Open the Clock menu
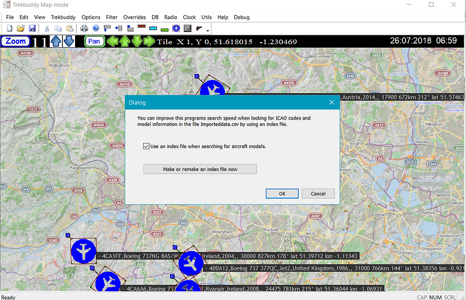466x300 pixels. pos(189,17)
